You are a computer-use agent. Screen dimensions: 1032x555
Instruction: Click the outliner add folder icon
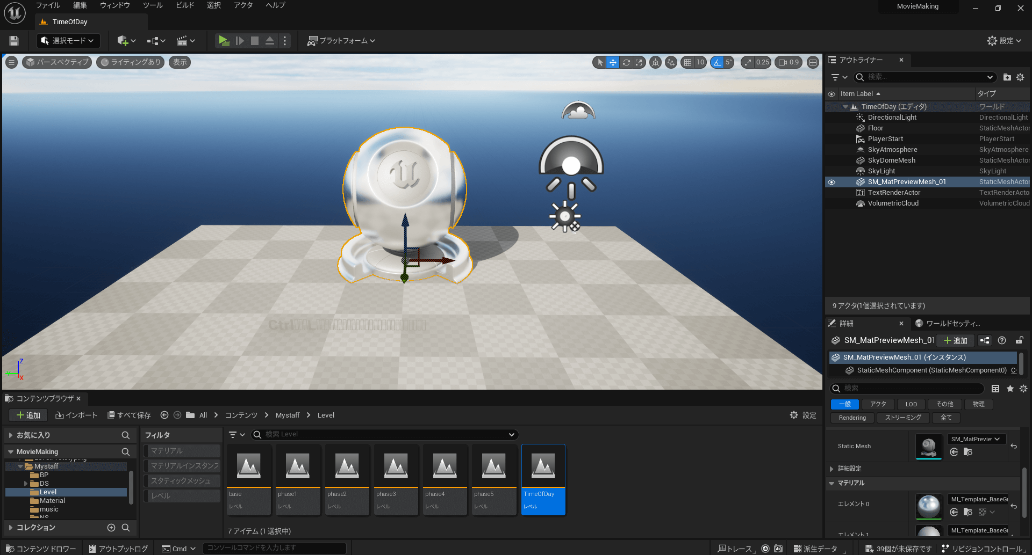pos(1007,77)
